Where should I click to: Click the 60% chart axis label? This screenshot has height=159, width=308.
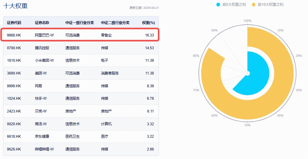click(215, 116)
